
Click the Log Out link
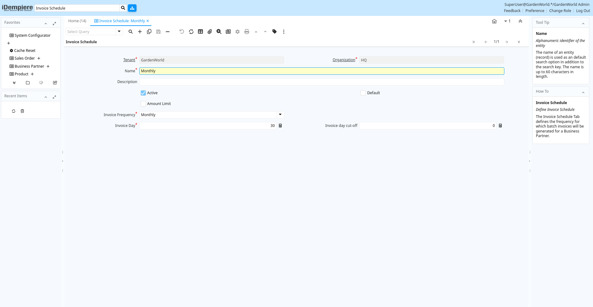coord(583,11)
